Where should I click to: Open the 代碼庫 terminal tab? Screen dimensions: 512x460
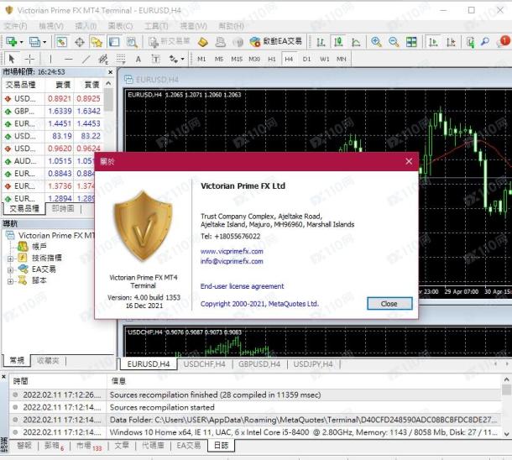click(153, 445)
